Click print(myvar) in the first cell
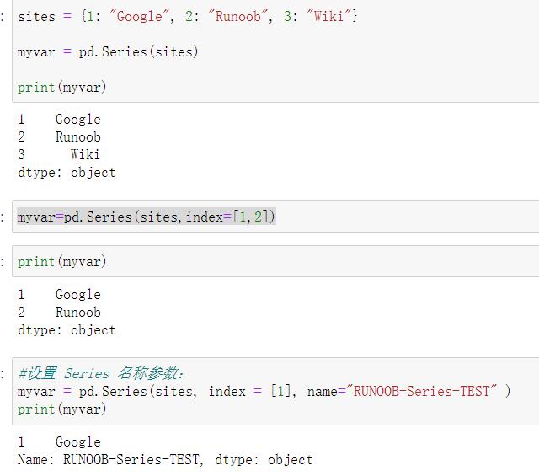539x476 pixels. click(61, 87)
